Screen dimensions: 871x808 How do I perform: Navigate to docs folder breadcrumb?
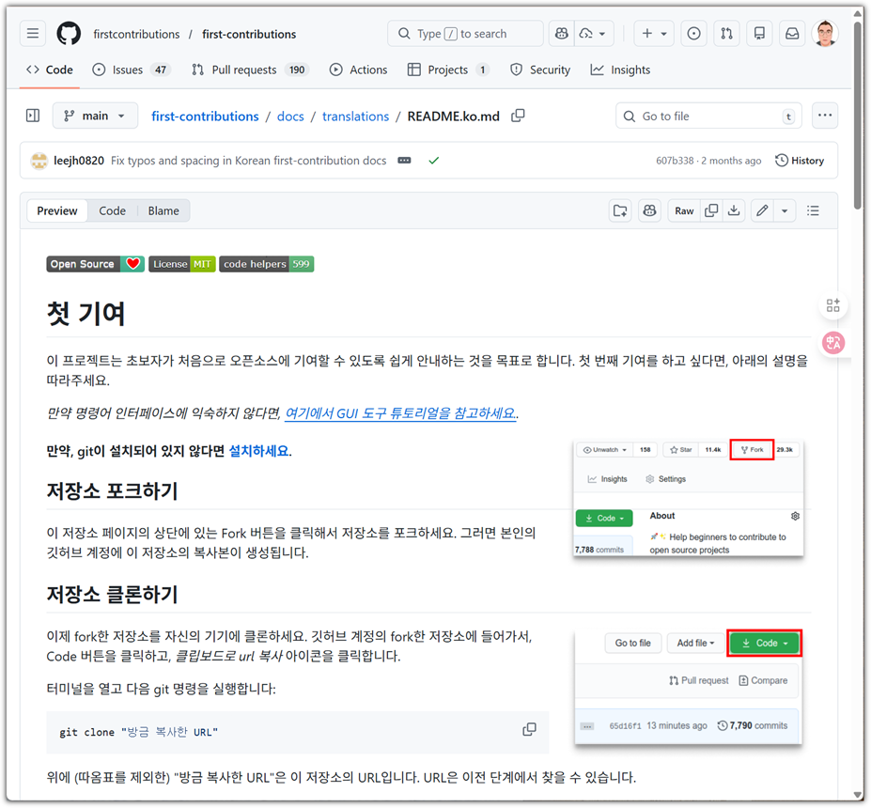290,117
